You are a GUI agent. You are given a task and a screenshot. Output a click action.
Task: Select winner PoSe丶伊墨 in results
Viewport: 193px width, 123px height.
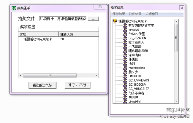point(137,34)
